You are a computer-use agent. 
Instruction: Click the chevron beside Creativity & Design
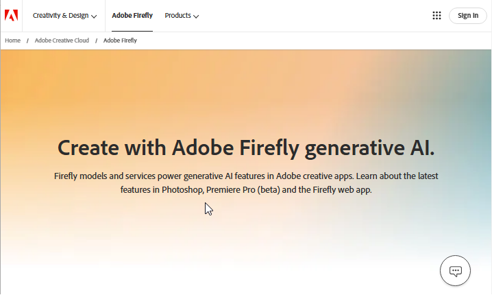[x=94, y=16]
